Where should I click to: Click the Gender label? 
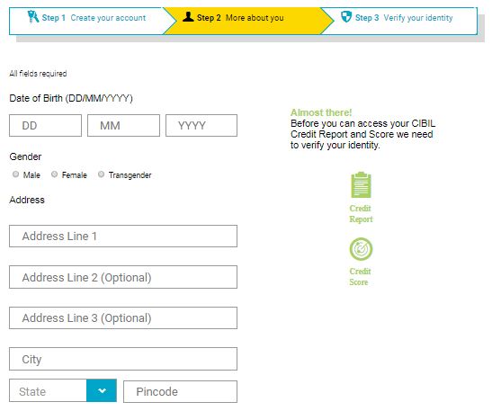click(25, 156)
